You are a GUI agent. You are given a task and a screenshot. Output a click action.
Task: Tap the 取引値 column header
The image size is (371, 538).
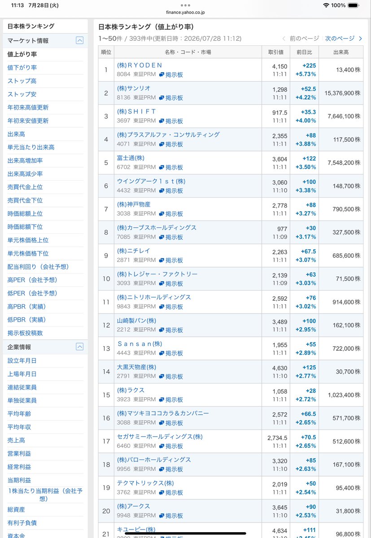pyautogui.click(x=276, y=52)
